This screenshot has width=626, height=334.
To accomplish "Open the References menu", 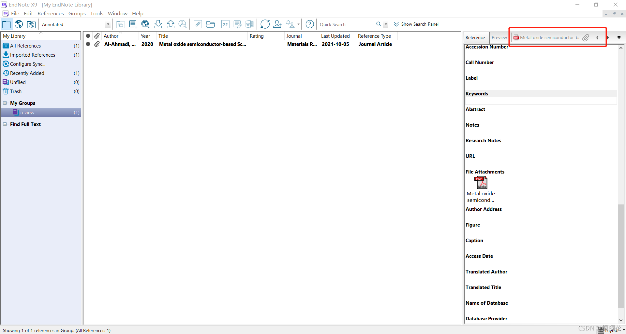I will tap(51, 13).
